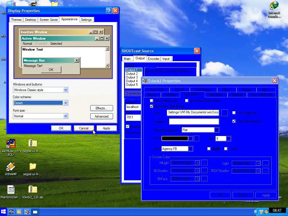The width and height of the screenshot is (288, 216).
Task: Toggle the Hide Start Button checkbox
Action: pos(151,101)
